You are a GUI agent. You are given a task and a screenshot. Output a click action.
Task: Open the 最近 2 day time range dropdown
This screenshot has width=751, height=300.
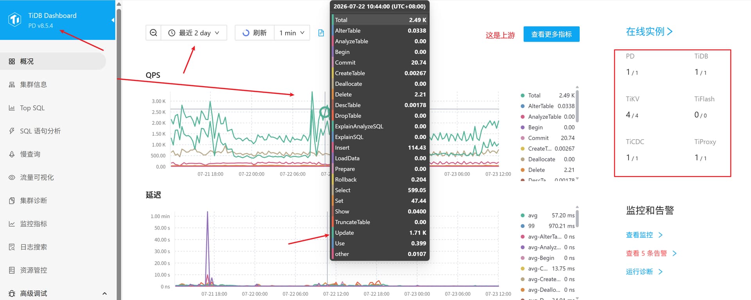coord(194,33)
